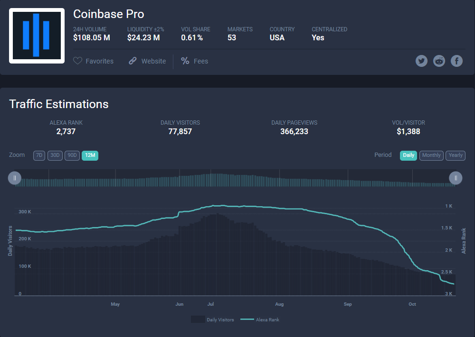Click the Fees percent icon
This screenshot has height=337, width=475.
point(185,61)
